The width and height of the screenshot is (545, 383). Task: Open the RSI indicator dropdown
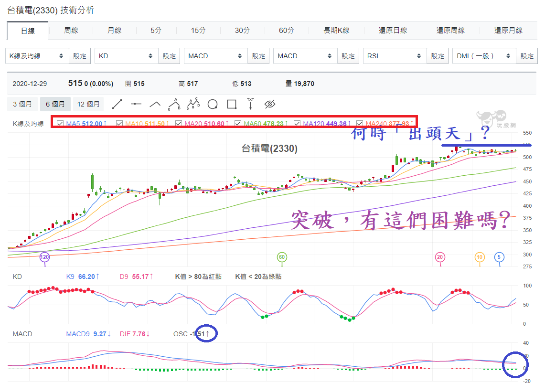(395, 56)
